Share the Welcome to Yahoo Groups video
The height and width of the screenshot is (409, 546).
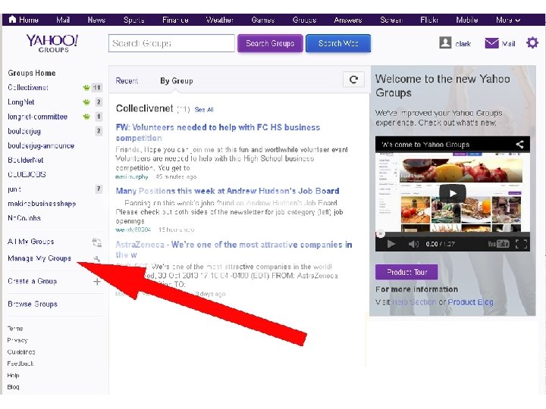pos(519,144)
